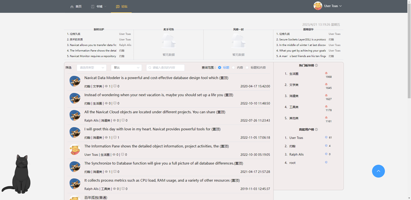The width and height of the screenshot is (411, 200).
Task: Click the author avatar of the Navicat Data Modeler post
Action: (74, 81)
